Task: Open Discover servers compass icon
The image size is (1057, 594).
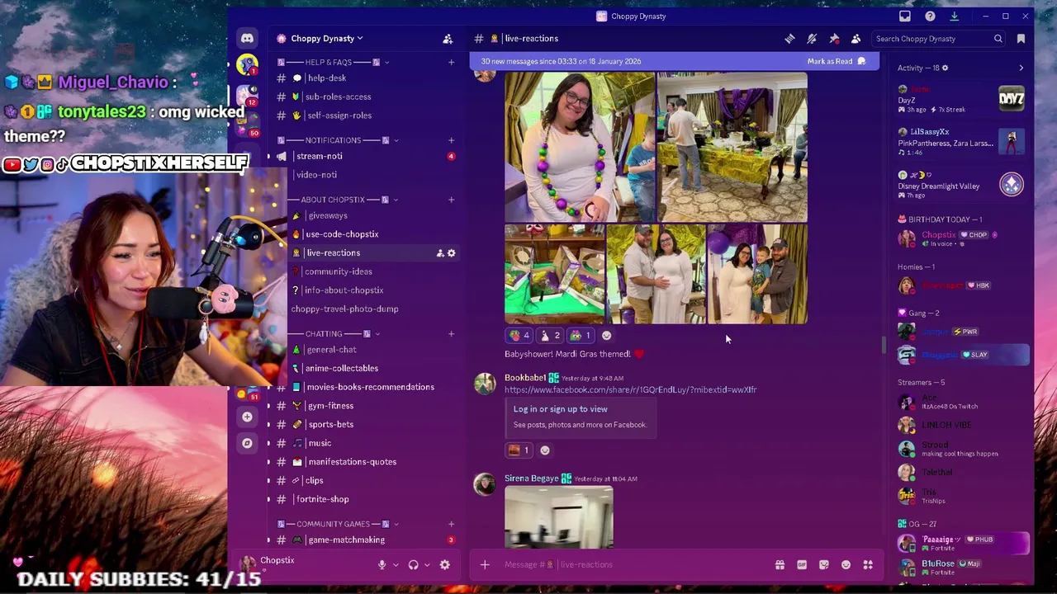Action: point(247,443)
